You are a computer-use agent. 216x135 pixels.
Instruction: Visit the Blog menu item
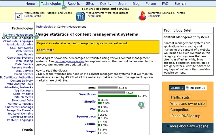tap(136, 3)
